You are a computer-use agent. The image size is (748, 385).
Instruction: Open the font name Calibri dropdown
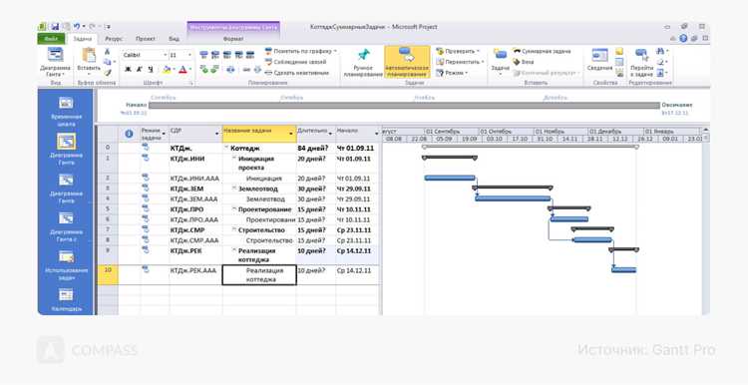(166, 55)
